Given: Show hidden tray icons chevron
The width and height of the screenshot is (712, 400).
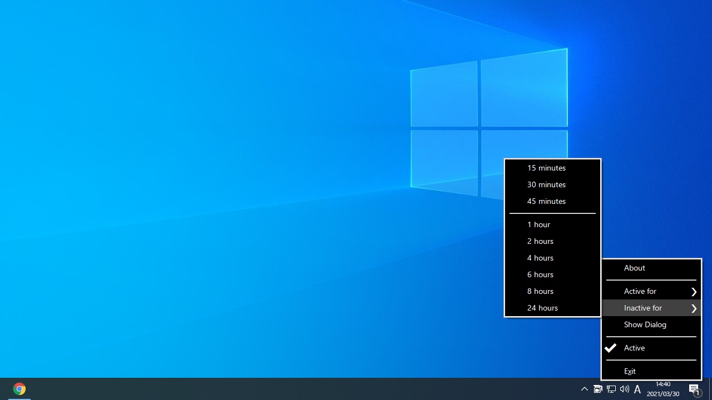Looking at the screenshot, I should [584, 389].
